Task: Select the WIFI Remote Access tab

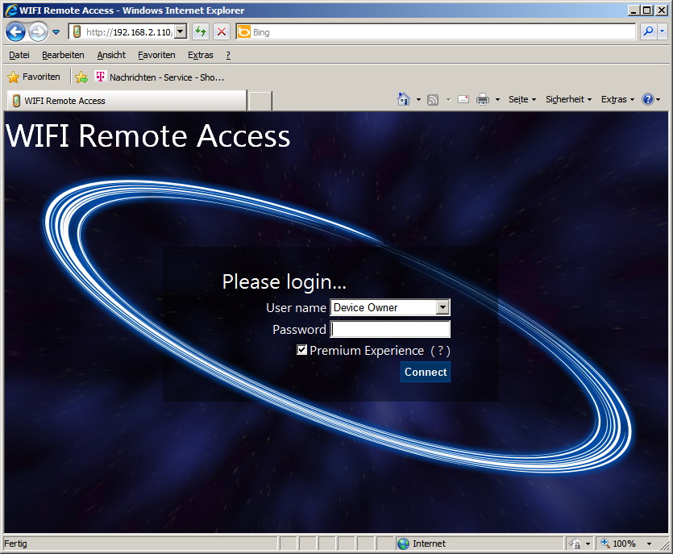Action: [127, 101]
